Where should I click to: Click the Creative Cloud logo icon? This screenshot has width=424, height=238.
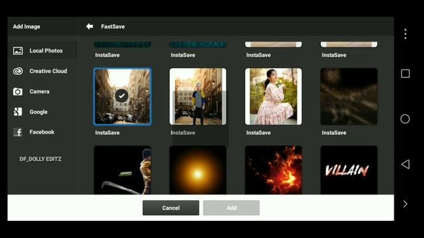point(18,71)
